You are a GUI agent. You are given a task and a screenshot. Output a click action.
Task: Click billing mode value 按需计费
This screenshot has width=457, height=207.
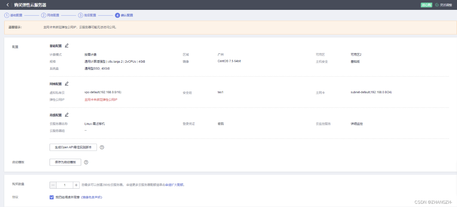[90, 54]
